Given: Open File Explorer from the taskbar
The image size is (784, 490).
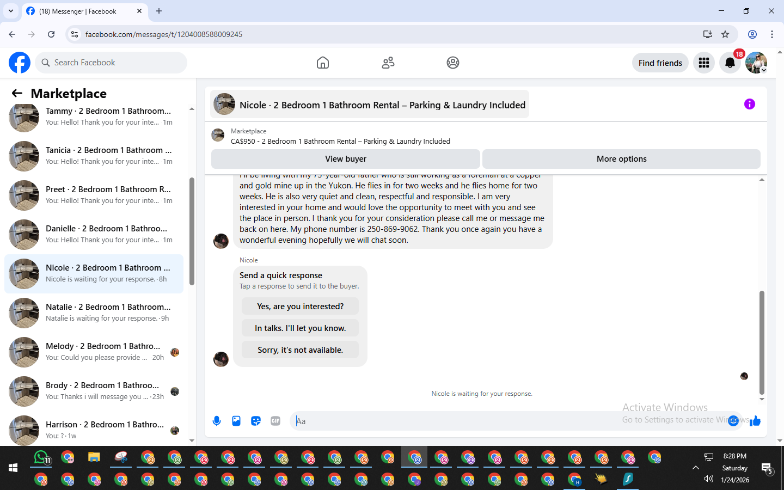Looking at the screenshot, I should [x=94, y=457].
